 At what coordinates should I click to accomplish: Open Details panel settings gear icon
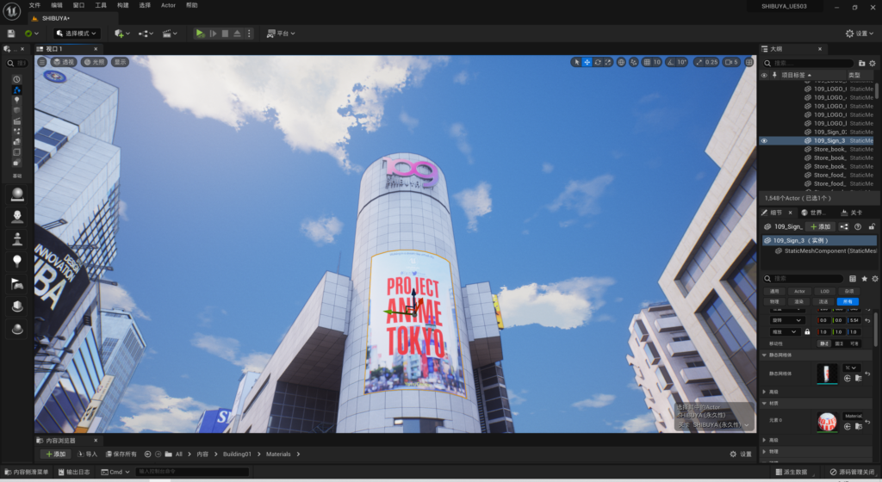pyautogui.click(x=875, y=279)
